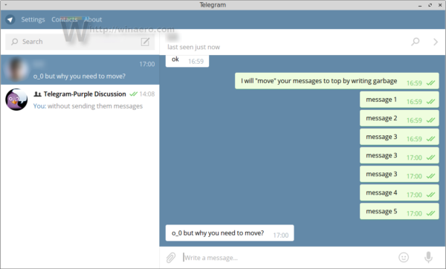The width and height of the screenshot is (446, 269).
Task: Open the Contacts menu
Action: click(x=64, y=19)
